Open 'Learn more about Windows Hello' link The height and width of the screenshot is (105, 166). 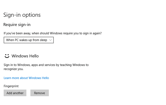(26, 78)
